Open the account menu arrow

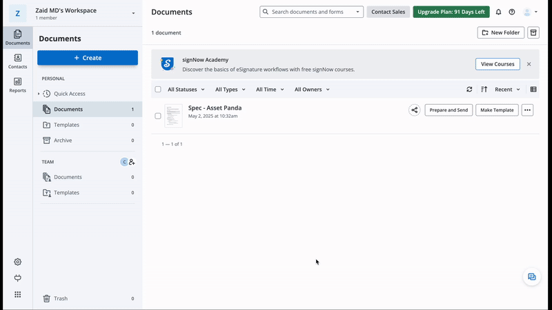[536, 12]
